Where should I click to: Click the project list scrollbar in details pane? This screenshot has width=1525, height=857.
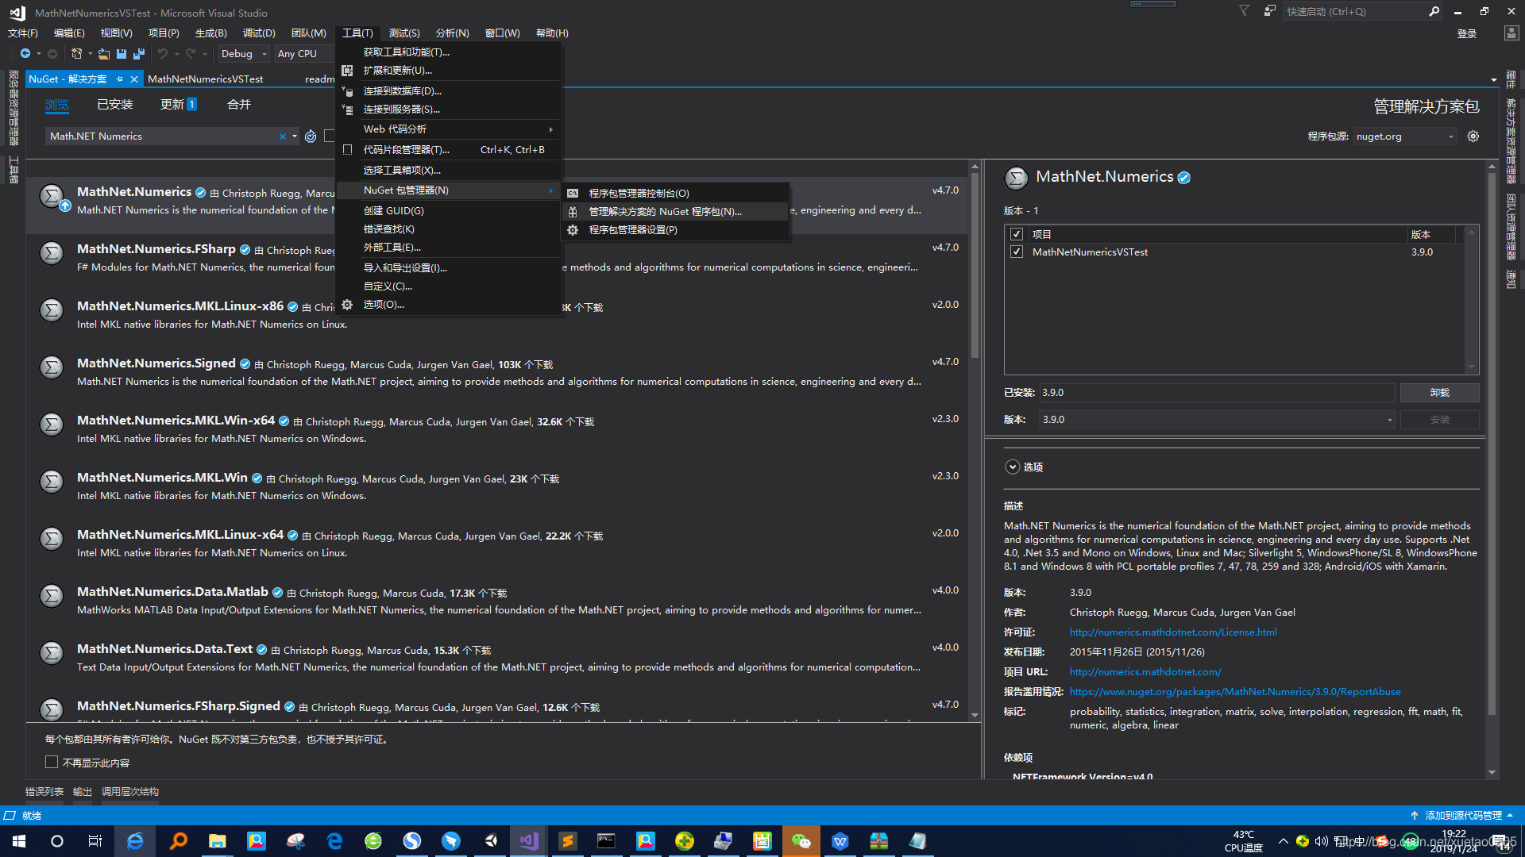pyautogui.click(x=1471, y=300)
